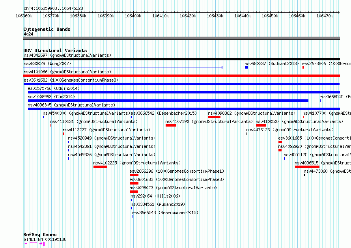Click the nsv292064 (Mills2006) label
The width and height of the screenshot is (351, 248).
155,196
